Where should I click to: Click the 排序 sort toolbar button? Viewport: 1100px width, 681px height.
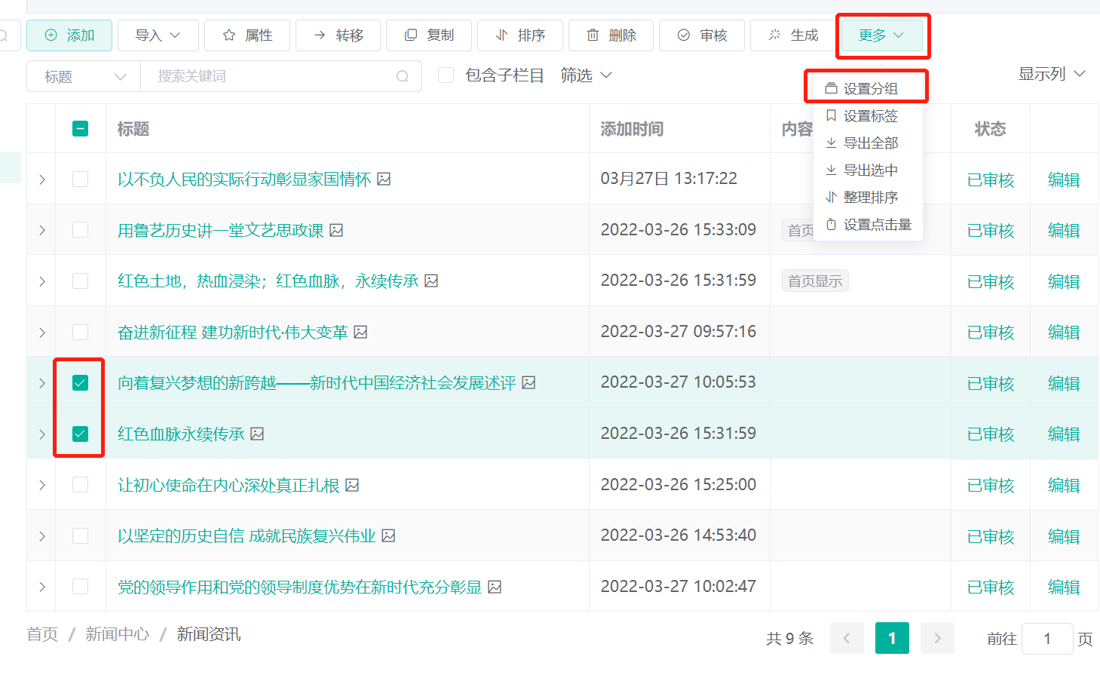(x=519, y=35)
